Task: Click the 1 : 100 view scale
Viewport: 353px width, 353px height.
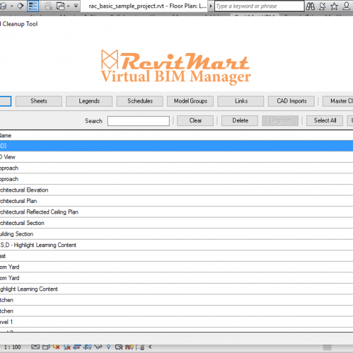Action: 13,347
